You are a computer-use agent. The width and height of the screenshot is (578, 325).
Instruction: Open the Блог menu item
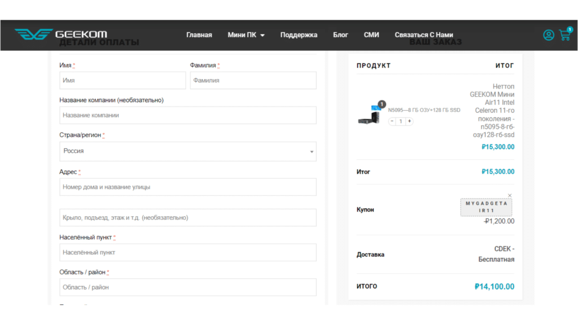(x=340, y=35)
